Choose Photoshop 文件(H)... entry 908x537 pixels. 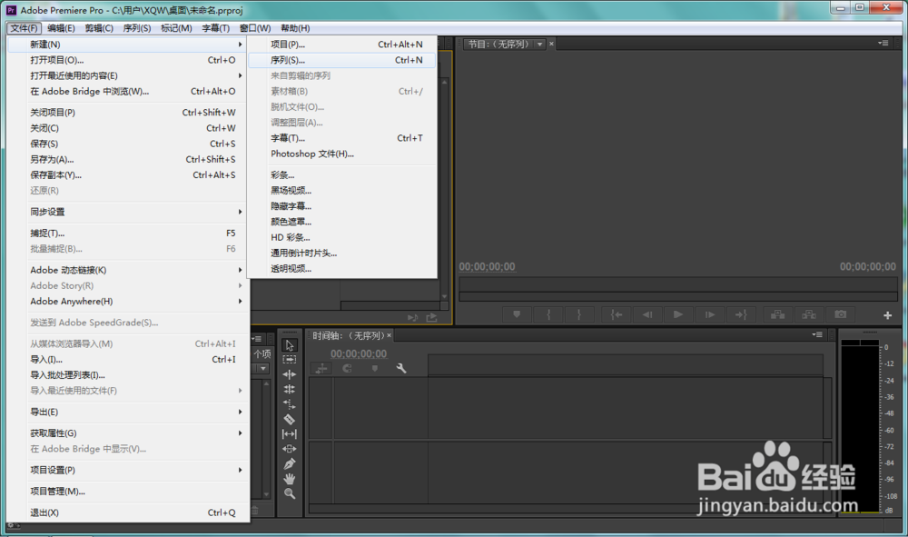coord(341,154)
